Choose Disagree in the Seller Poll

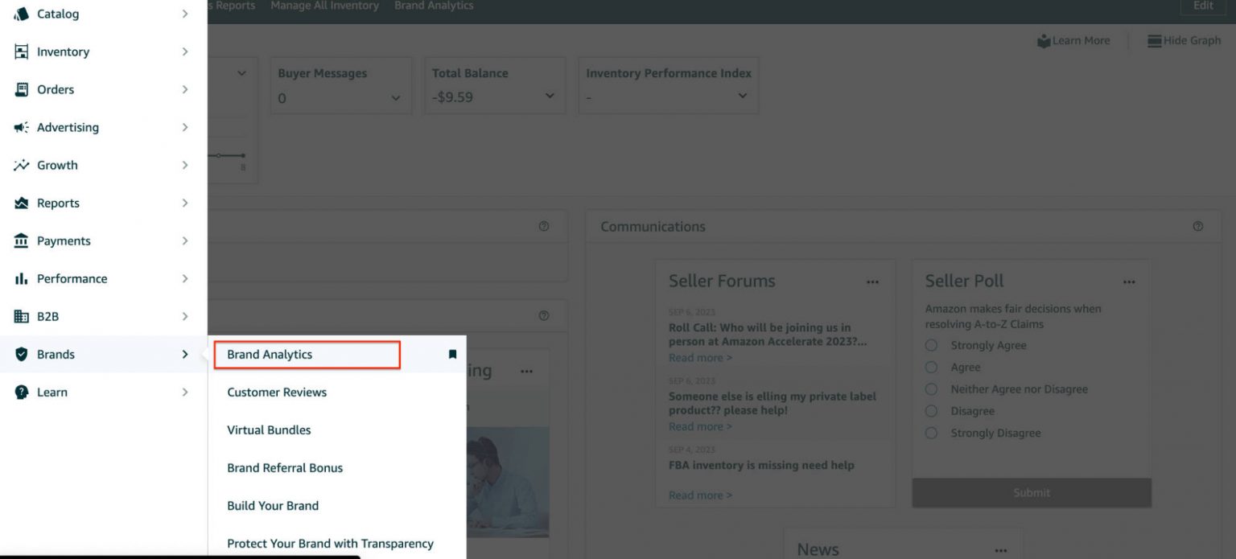pyautogui.click(x=931, y=410)
